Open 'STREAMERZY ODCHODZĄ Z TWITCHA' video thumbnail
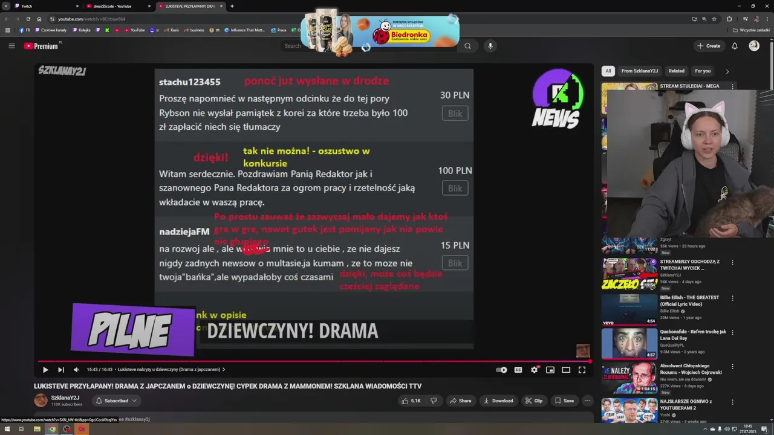774x435 pixels. coord(629,274)
